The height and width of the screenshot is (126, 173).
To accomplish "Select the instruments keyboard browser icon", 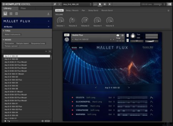I will [5, 14].
